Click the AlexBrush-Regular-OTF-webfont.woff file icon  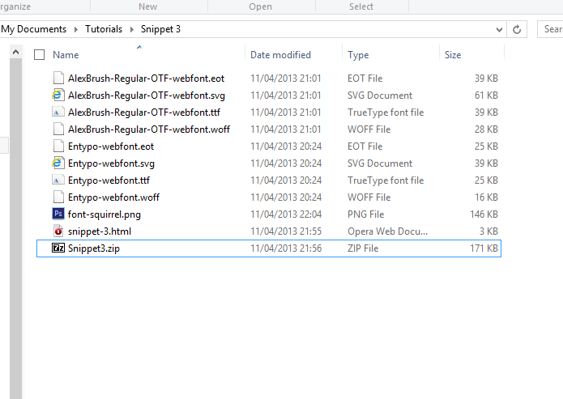(58, 129)
